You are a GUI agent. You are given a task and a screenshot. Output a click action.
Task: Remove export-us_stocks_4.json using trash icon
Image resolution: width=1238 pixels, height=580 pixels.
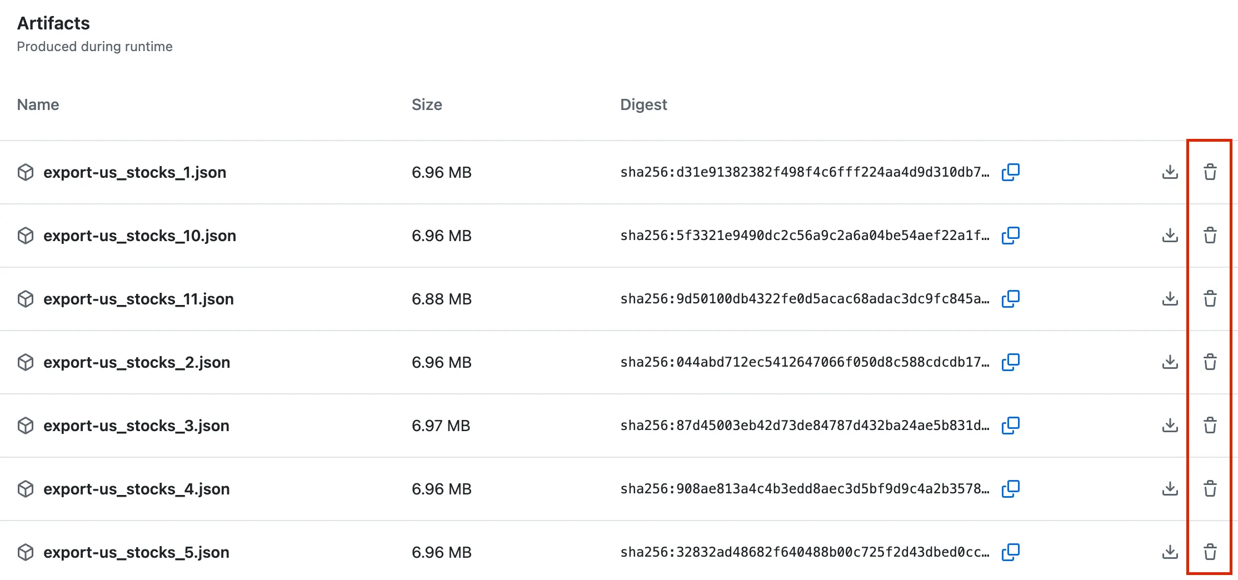coord(1210,489)
